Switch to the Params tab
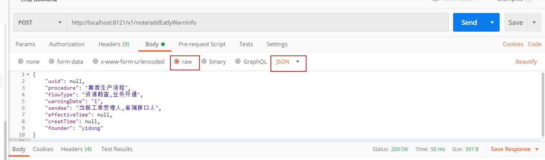The width and height of the screenshot is (545, 160). tap(25, 44)
